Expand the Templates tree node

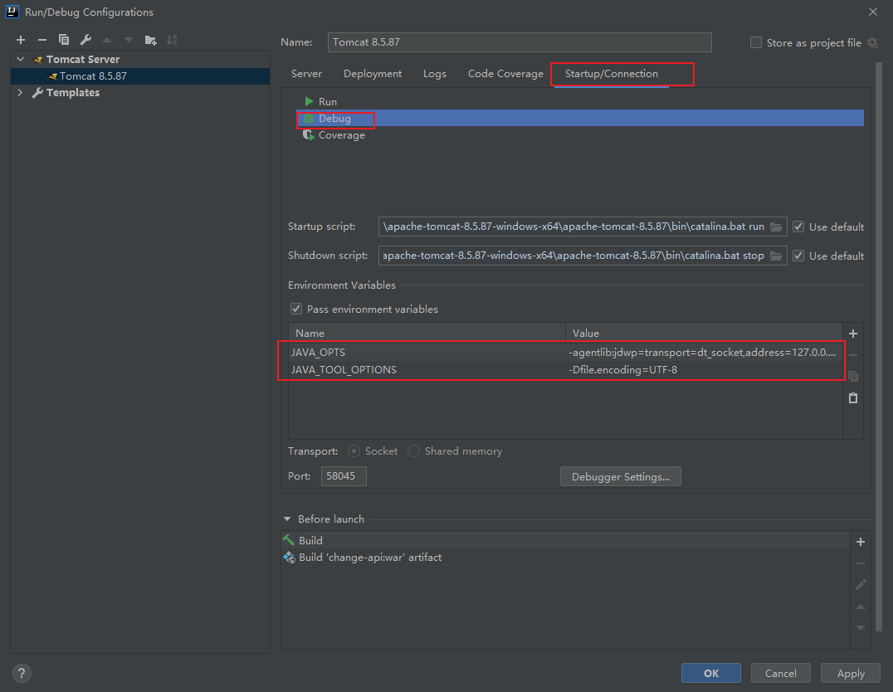21,92
